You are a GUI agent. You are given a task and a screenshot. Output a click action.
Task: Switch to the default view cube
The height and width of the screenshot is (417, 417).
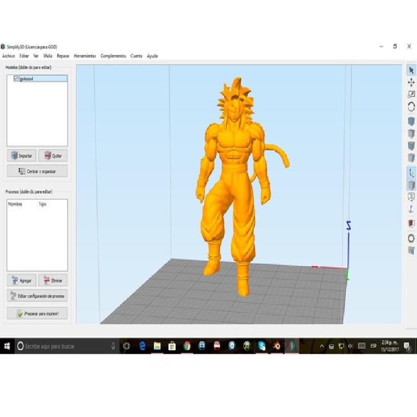411,121
